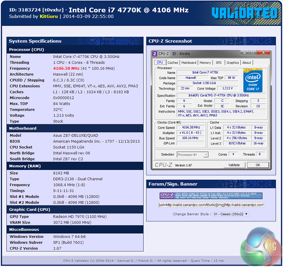Open the Change Banner Style dropdown
283x267 pixels.
[x=231, y=214]
